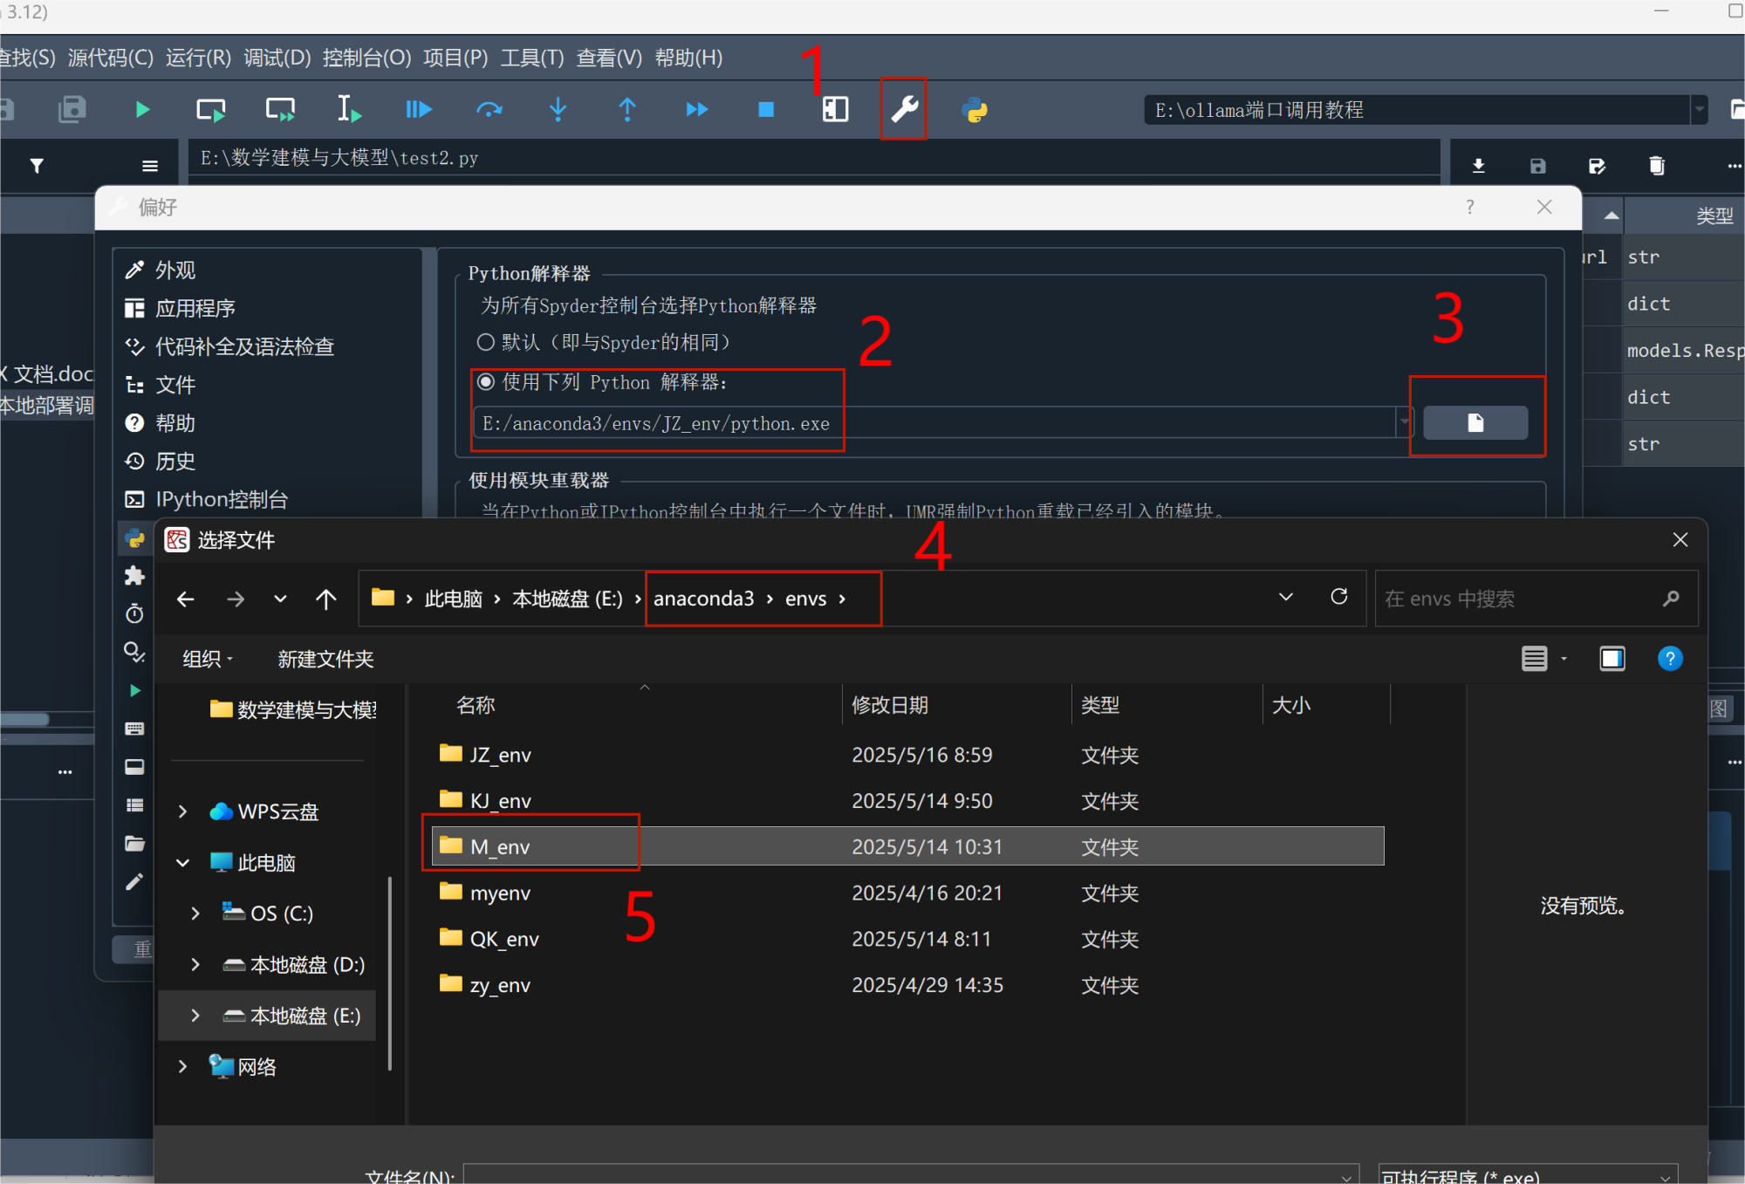Toggle the preview pane button
The width and height of the screenshot is (1745, 1184).
(x=1612, y=659)
